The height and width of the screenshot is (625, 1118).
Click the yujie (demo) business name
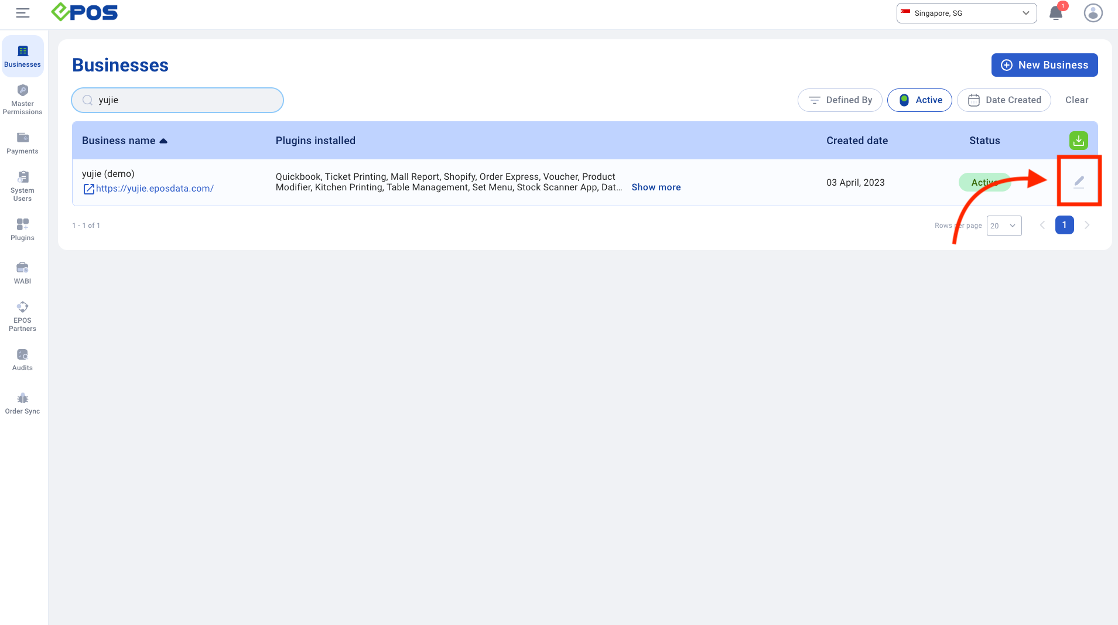pos(108,174)
